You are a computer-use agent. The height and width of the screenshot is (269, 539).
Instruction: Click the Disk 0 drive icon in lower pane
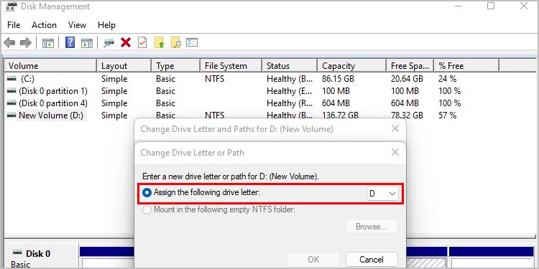(17, 253)
